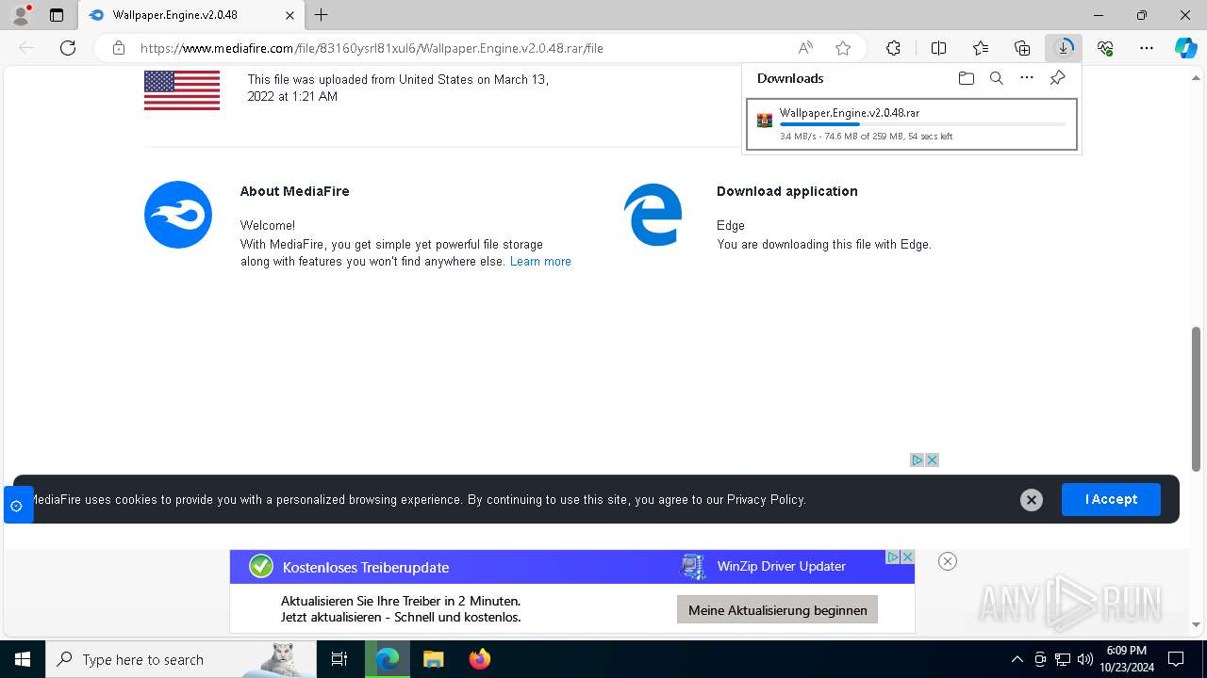Close the WinZip Driver Updater ad banner

click(948, 561)
